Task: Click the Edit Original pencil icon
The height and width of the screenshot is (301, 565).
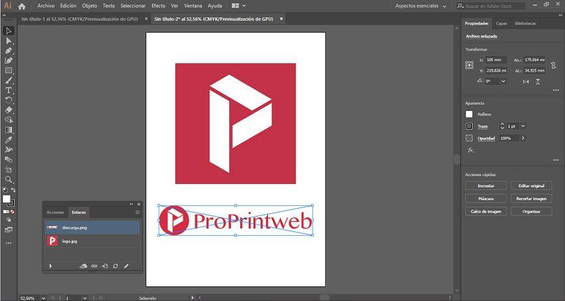Action: [x=126, y=266]
